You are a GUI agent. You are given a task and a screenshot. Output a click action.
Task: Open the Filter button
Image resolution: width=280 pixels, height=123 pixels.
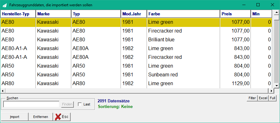tap(252, 98)
